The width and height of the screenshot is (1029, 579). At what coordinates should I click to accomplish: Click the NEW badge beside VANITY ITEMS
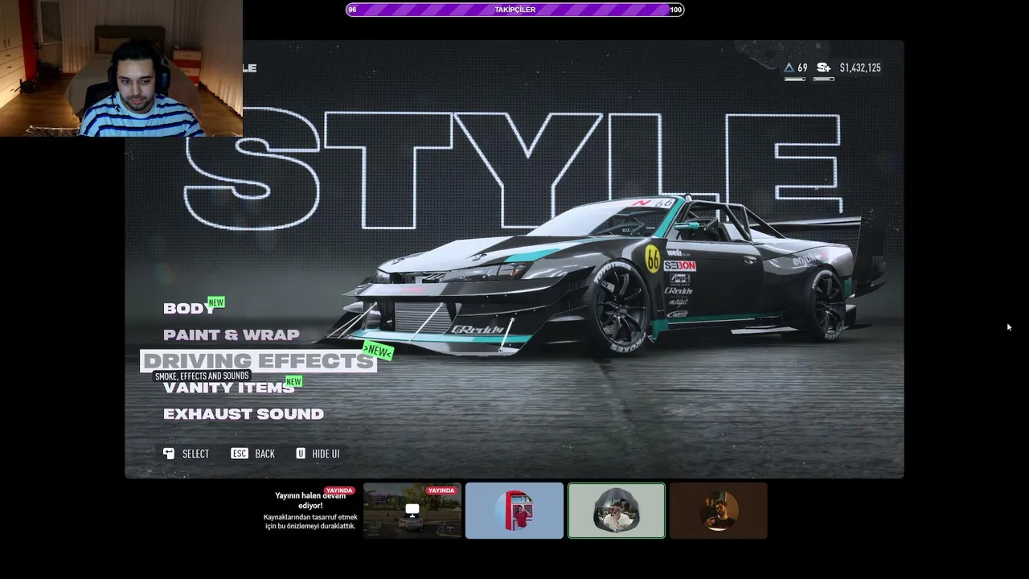click(294, 381)
